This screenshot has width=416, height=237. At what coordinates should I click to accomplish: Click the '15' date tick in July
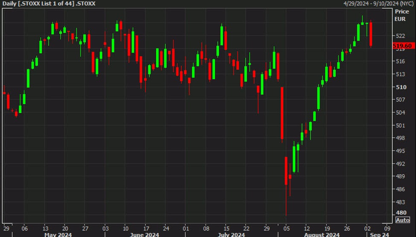pos(226,228)
